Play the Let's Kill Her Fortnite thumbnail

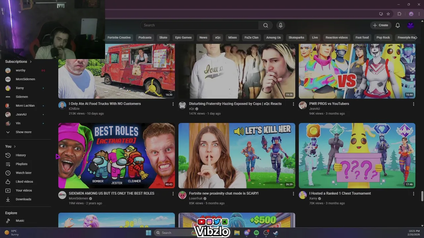click(x=237, y=155)
